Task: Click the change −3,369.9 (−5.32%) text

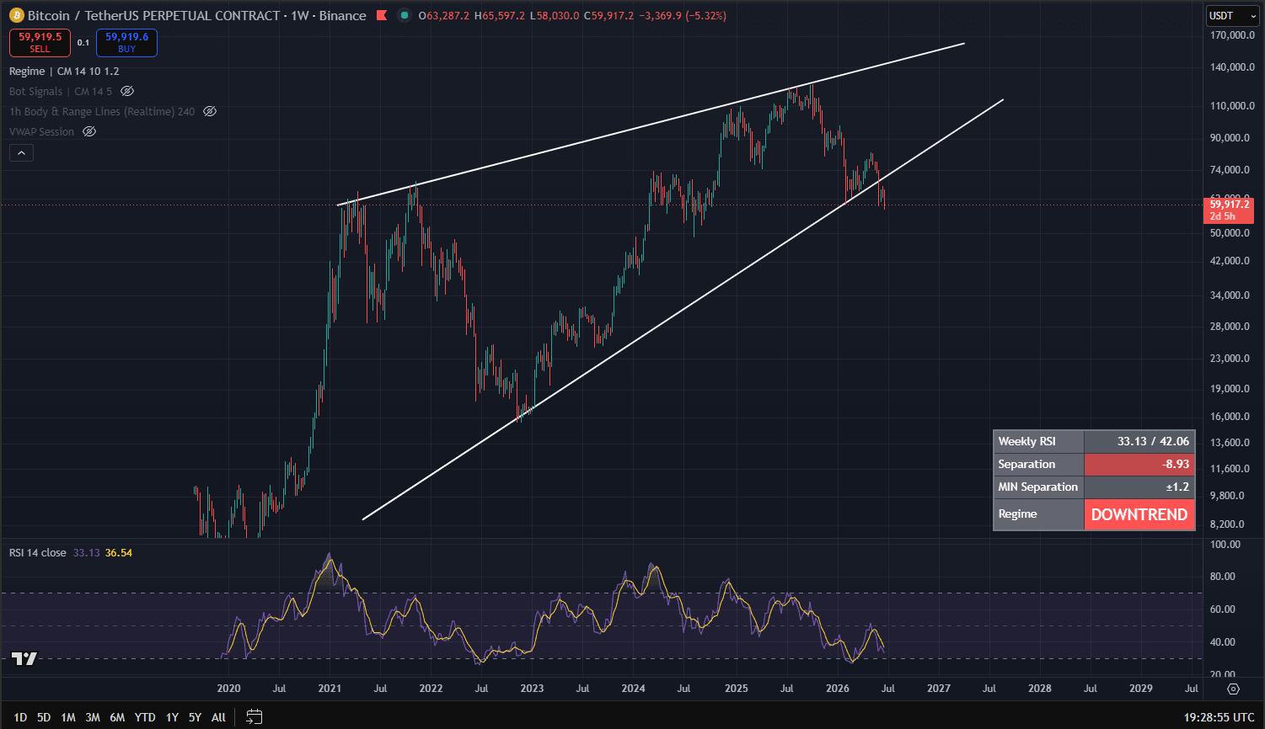Action: [682, 15]
